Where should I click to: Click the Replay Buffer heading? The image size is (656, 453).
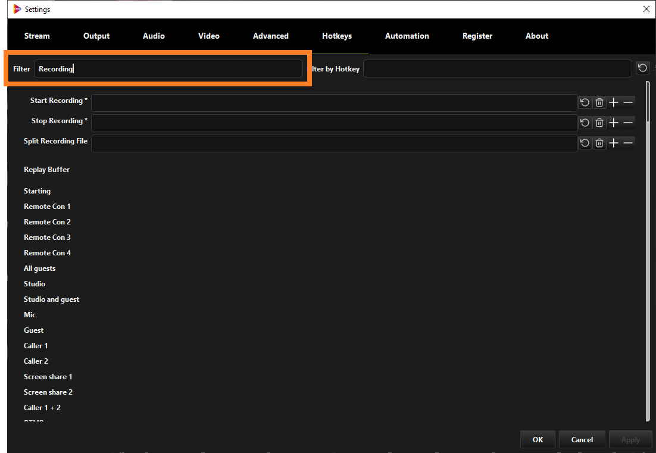click(46, 170)
